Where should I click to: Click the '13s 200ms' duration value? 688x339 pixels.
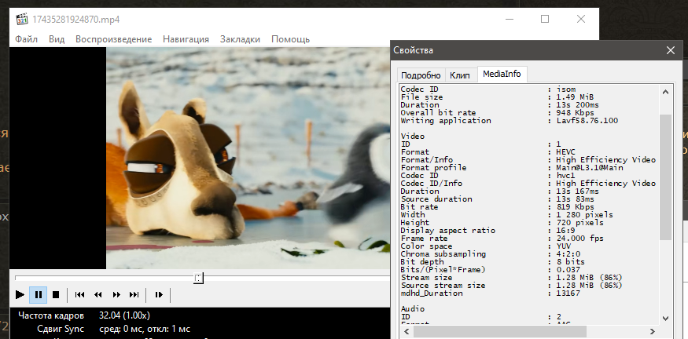pyautogui.click(x=577, y=104)
